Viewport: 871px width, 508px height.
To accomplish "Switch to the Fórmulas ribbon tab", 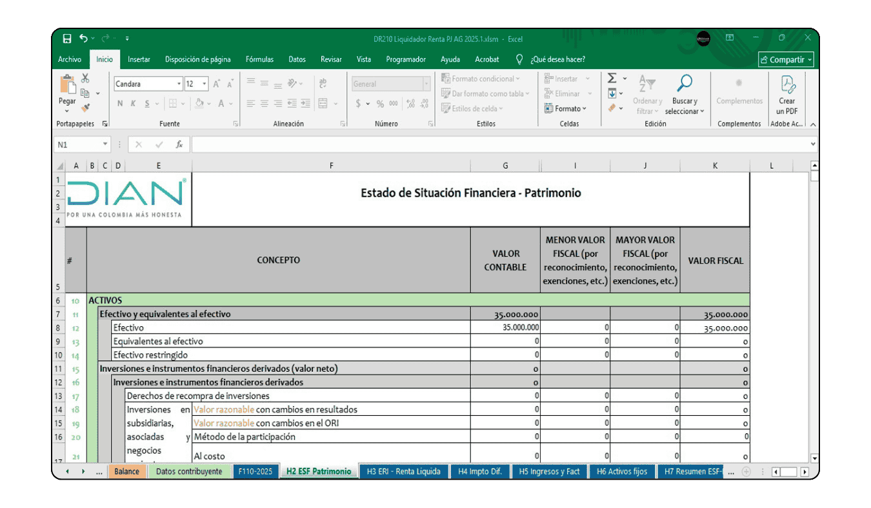I will tap(259, 59).
